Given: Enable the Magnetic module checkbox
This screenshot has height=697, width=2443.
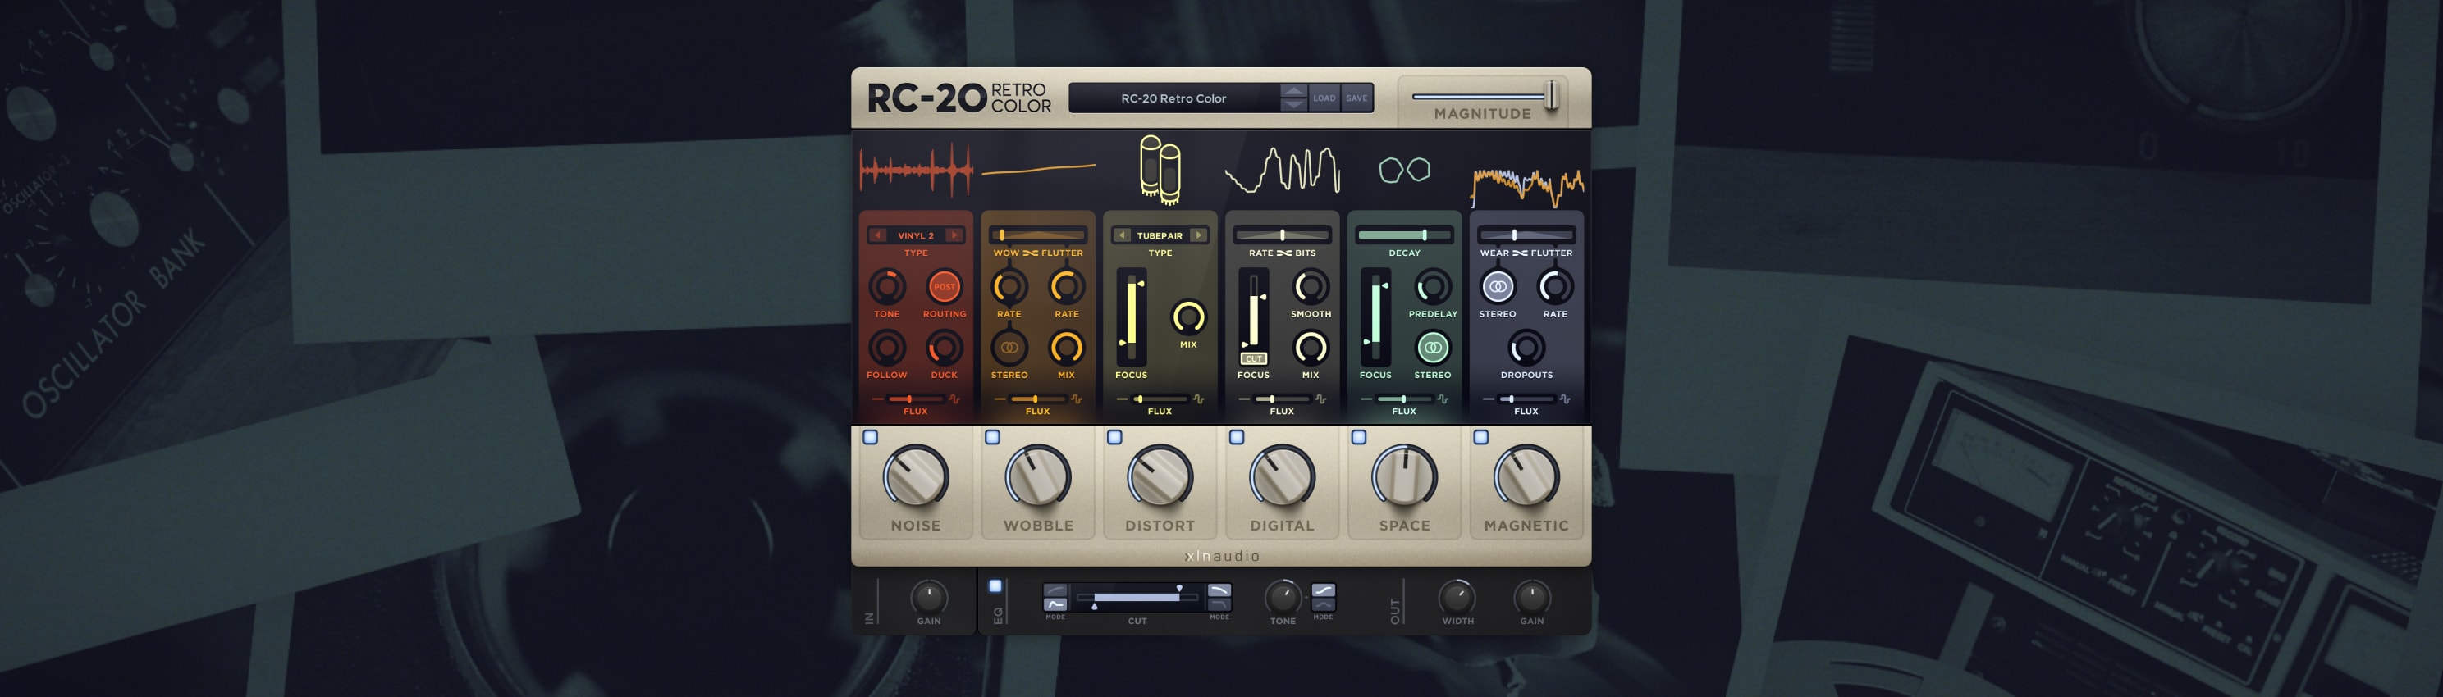Looking at the screenshot, I should 1481,438.
